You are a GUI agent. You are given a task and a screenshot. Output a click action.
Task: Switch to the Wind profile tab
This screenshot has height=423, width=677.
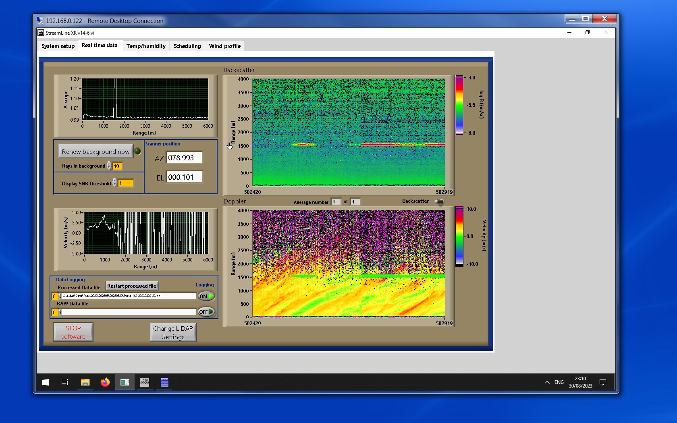(x=224, y=46)
